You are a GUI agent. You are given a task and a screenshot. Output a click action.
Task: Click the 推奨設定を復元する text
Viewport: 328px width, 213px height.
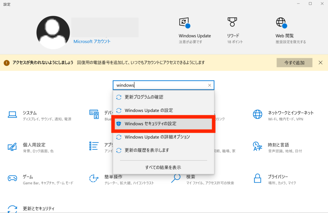(x=291, y=42)
